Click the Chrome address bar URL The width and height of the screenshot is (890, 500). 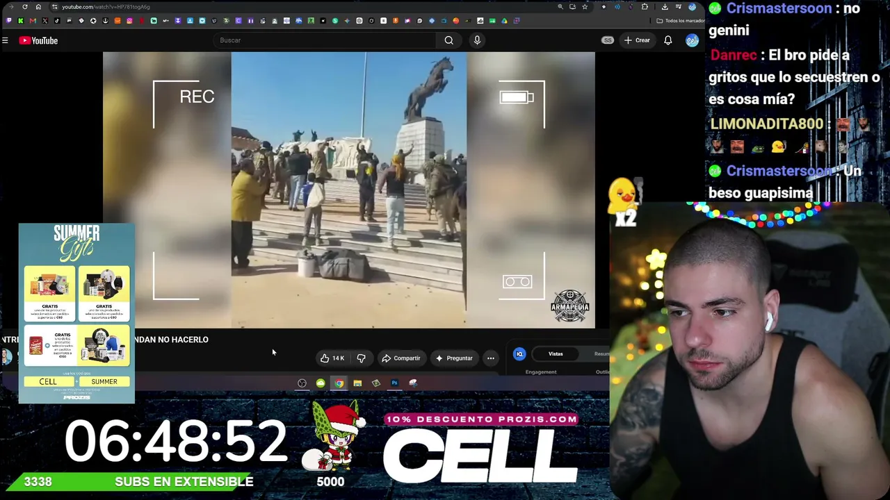point(106,7)
